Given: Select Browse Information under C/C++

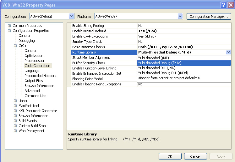Looking at the screenshot, I should [39, 86].
